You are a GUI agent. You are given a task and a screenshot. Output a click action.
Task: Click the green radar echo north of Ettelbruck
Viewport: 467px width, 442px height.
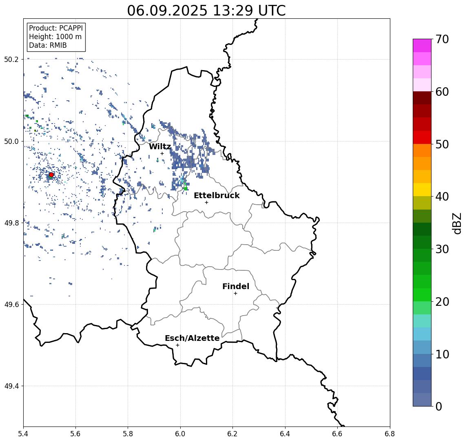[x=186, y=188]
